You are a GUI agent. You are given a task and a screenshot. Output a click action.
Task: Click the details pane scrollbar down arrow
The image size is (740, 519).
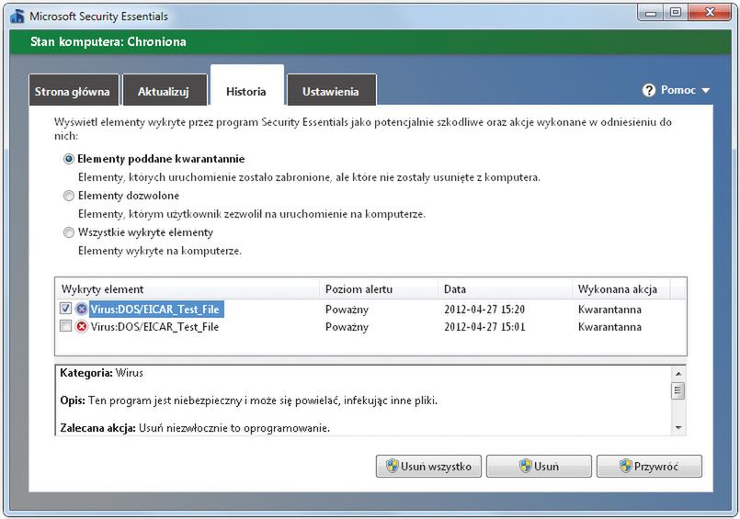(678, 427)
